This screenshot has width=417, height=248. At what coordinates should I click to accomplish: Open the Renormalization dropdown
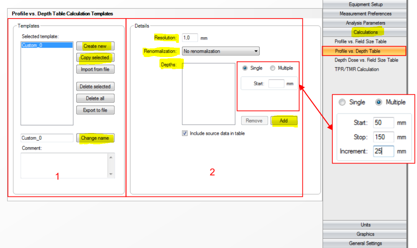click(221, 51)
